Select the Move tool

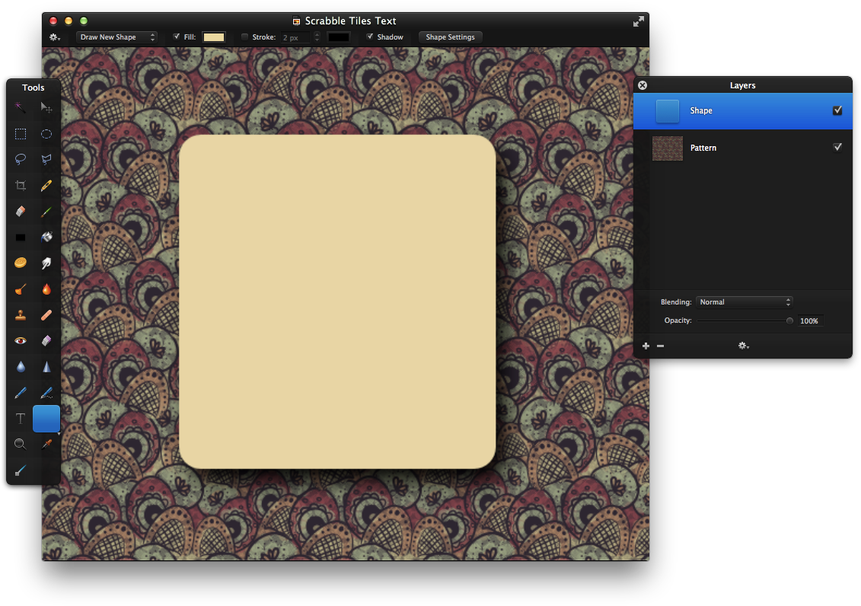pyautogui.click(x=46, y=107)
